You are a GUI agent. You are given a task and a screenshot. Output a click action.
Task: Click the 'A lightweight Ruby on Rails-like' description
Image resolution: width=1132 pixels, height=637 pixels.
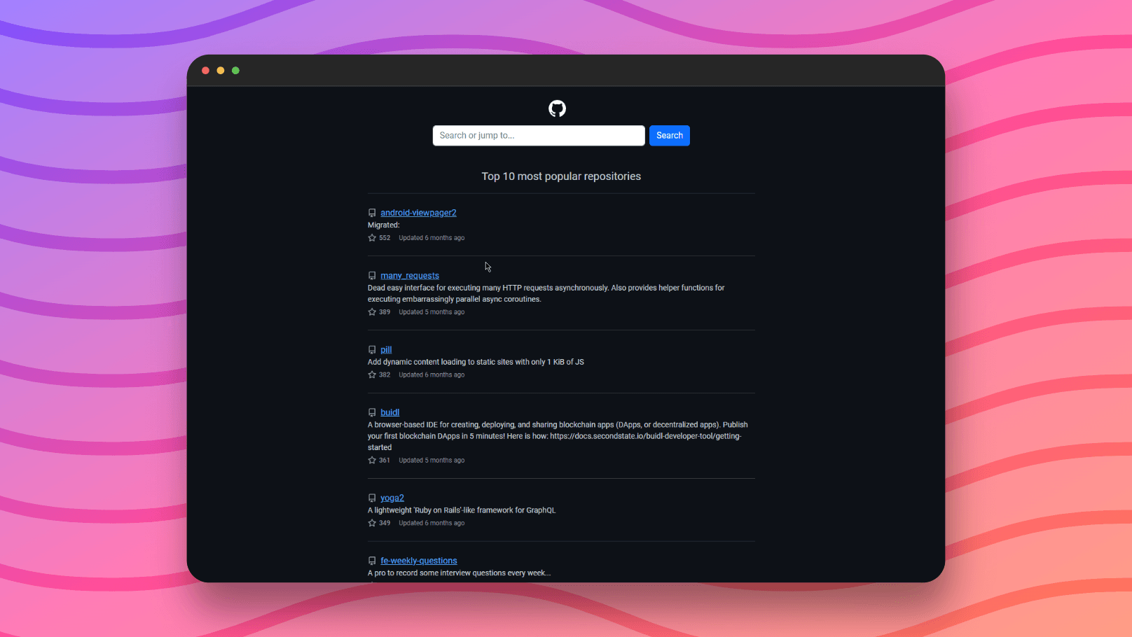(462, 510)
